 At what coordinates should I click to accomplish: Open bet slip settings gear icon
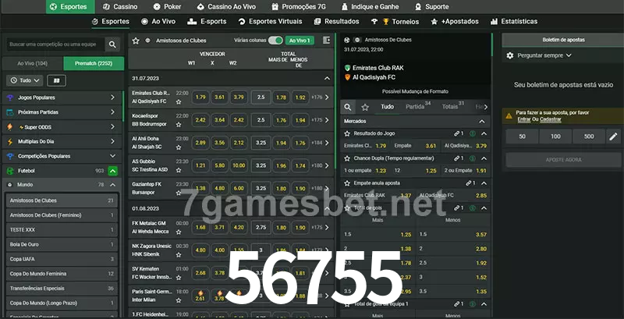[x=510, y=55]
